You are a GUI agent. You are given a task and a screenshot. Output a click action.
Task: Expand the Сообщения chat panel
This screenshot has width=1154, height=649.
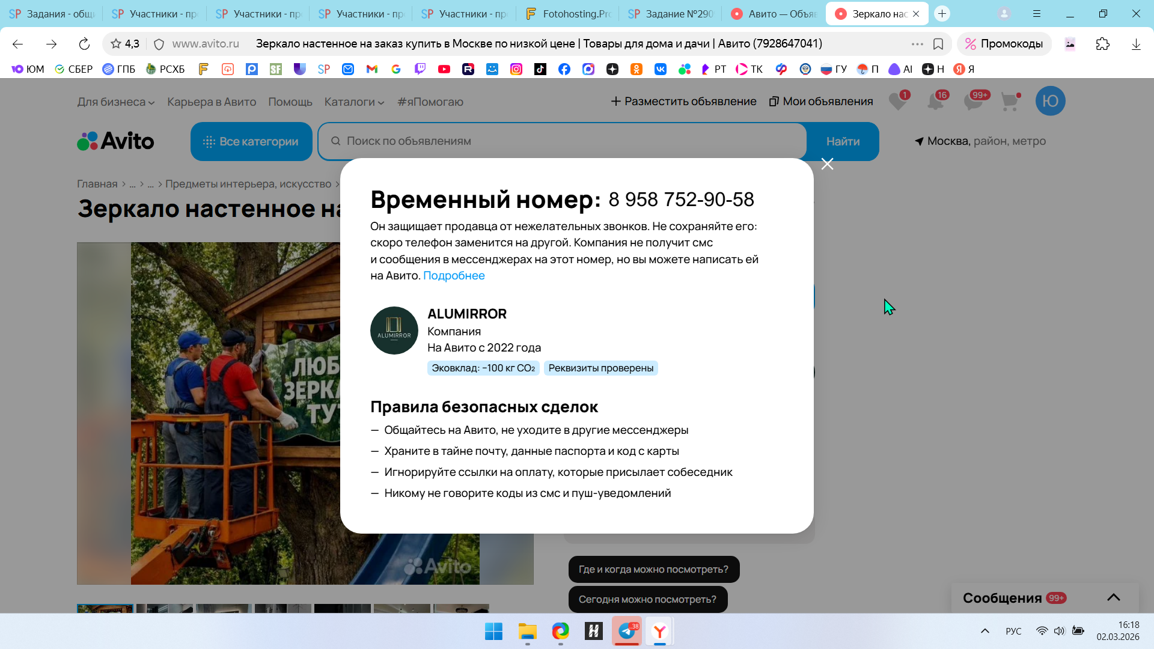(x=1113, y=597)
